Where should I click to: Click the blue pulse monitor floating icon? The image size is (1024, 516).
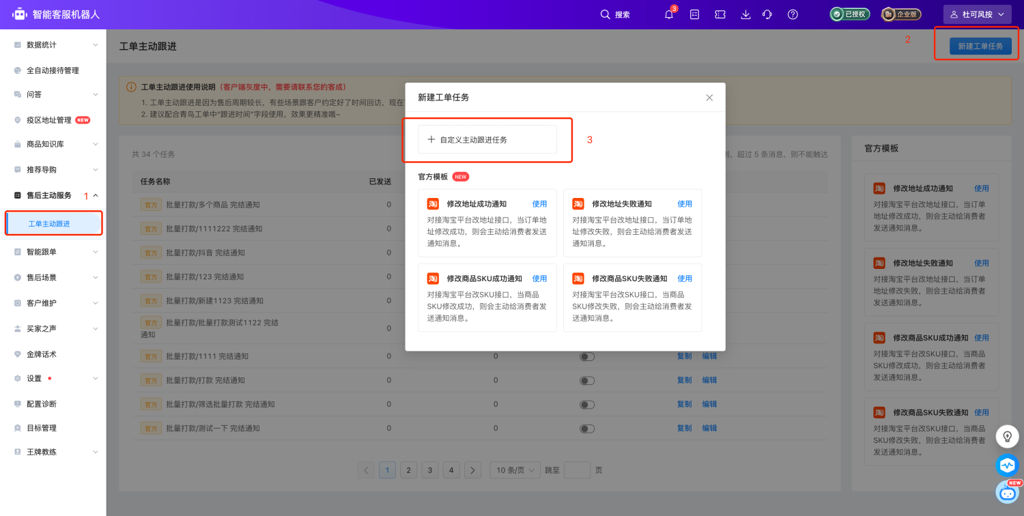pos(1007,465)
